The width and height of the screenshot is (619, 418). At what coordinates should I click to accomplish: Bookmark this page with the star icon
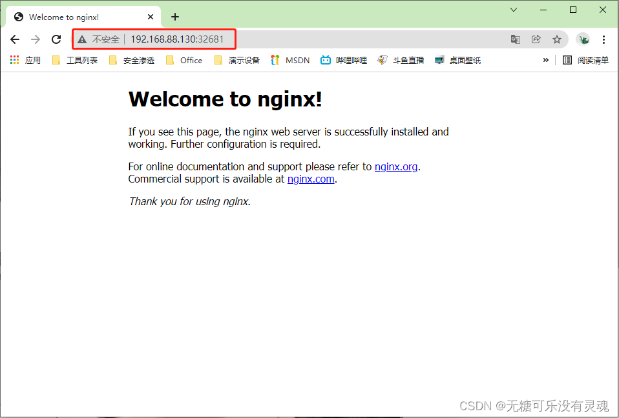tap(556, 39)
